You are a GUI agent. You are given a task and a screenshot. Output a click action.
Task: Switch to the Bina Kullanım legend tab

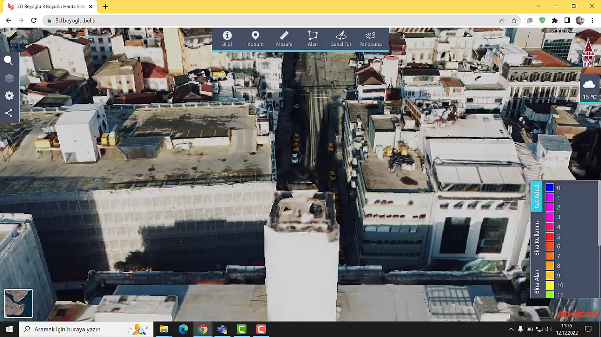[536, 238]
